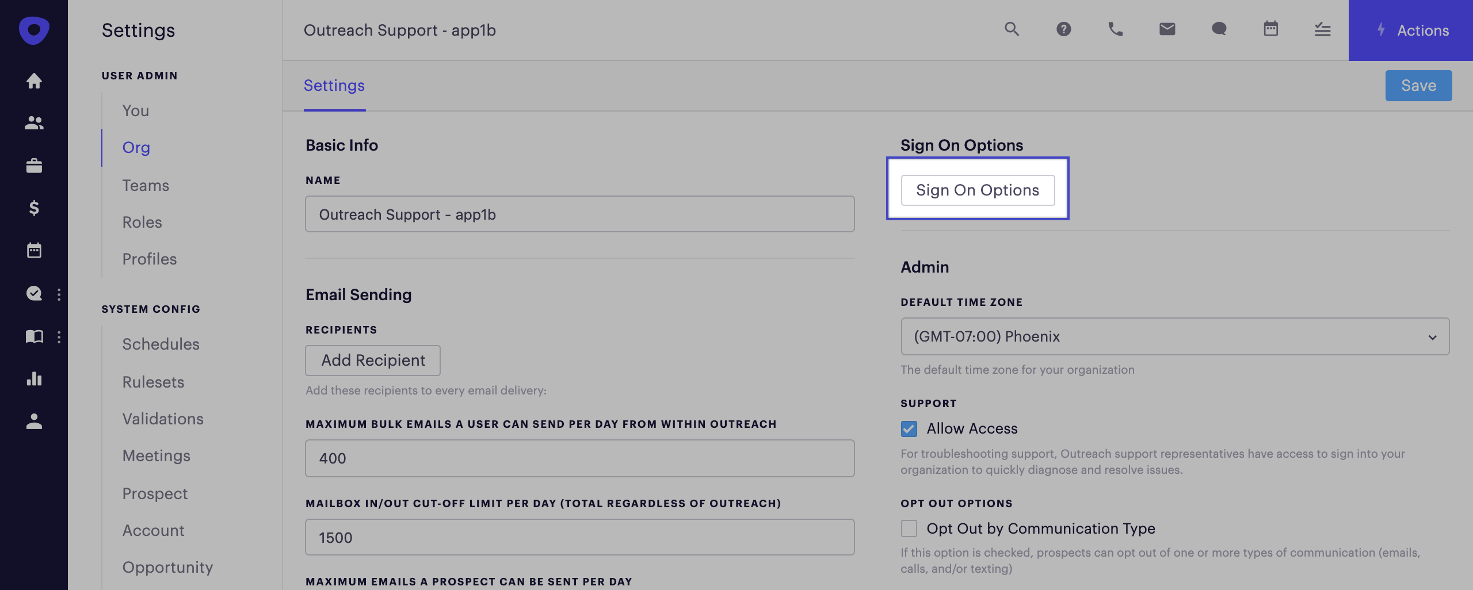Viewport: 1473px width, 590px height.
Task: Expand options dots beside checkmark icon
Action: click(x=59, y=294)
